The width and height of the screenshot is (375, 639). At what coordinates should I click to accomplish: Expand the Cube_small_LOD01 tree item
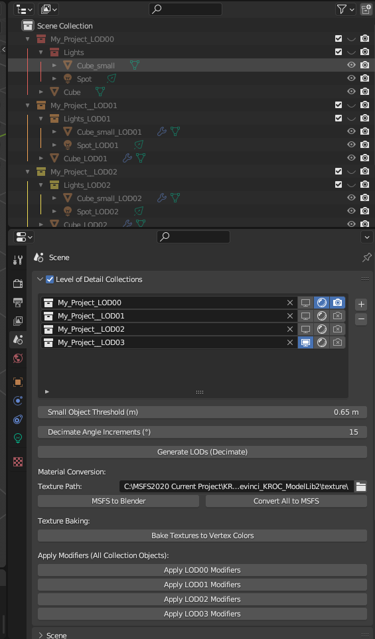tap(54, 131)
